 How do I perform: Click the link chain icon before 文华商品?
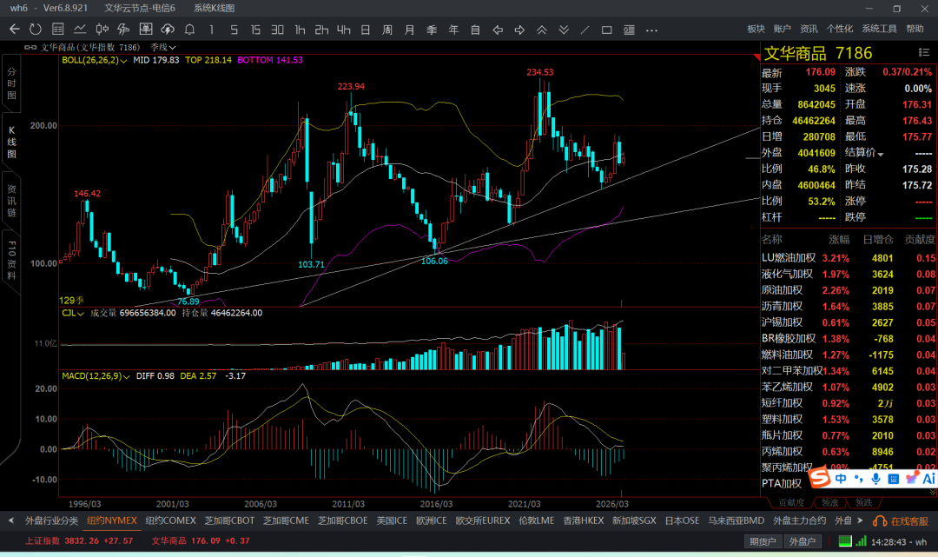30,47
